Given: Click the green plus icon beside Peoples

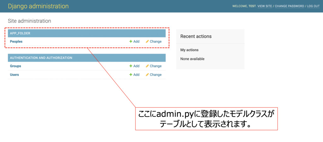Looking at the screenshot, I should click(x=131, y=42).
